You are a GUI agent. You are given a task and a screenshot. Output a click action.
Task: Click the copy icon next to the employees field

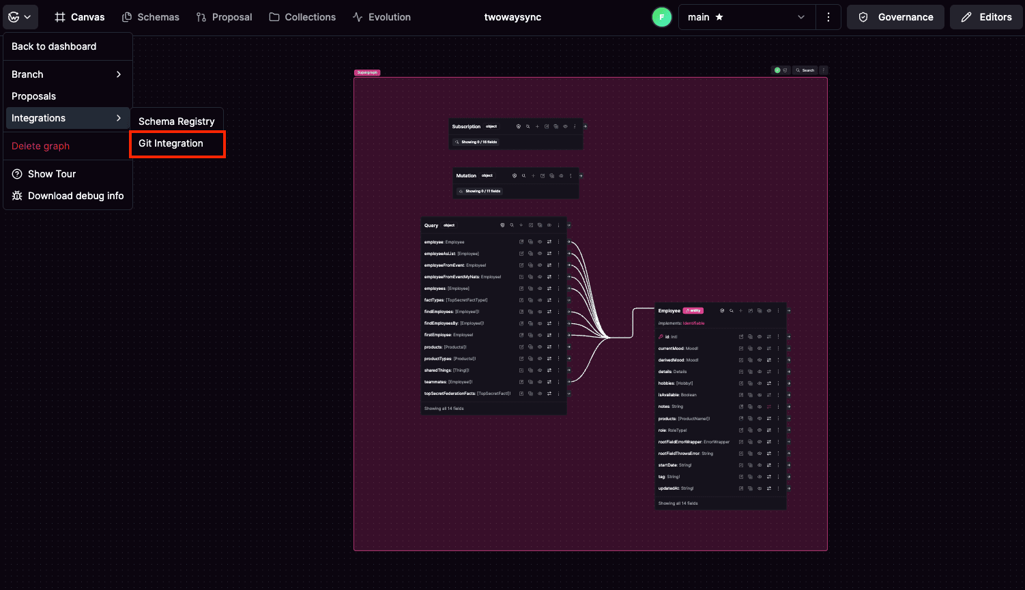[x=530, y=288]
